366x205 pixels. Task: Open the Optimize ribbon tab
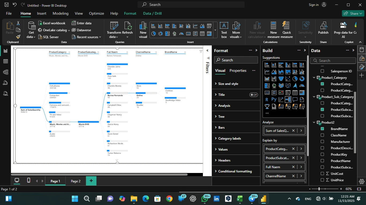pyautogui.click(x=96, y=13)
